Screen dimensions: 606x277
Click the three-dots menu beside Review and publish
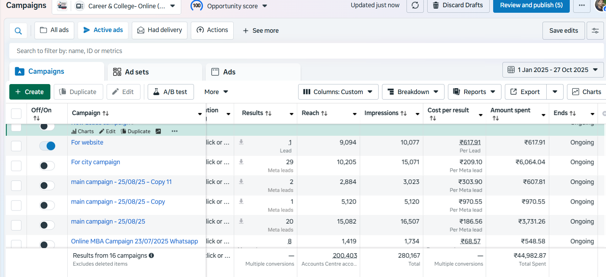pos(582,6)
